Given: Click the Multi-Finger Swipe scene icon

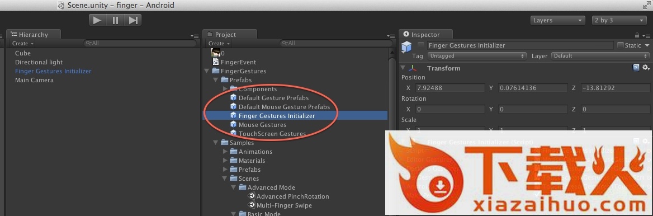Looking at the screenshot, I should 251,205.
